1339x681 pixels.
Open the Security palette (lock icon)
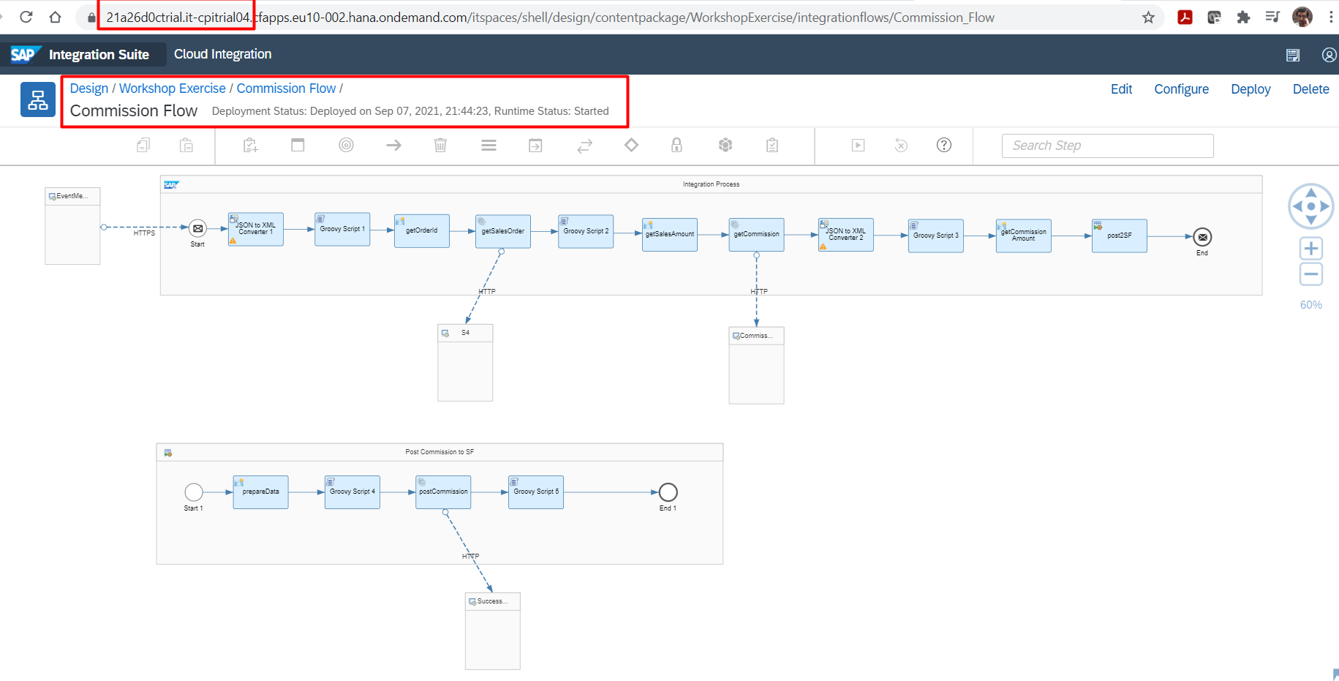coord(677,145)
